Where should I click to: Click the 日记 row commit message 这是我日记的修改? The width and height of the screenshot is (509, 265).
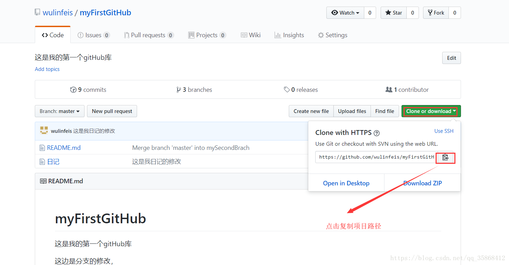click(x=157, y=162)
